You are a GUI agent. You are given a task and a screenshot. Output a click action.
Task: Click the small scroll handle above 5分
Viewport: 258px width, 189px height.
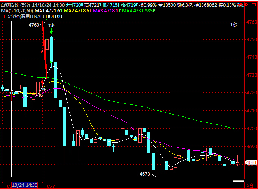click(239, 181)
